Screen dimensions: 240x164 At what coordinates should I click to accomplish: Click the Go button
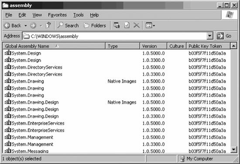224,36
